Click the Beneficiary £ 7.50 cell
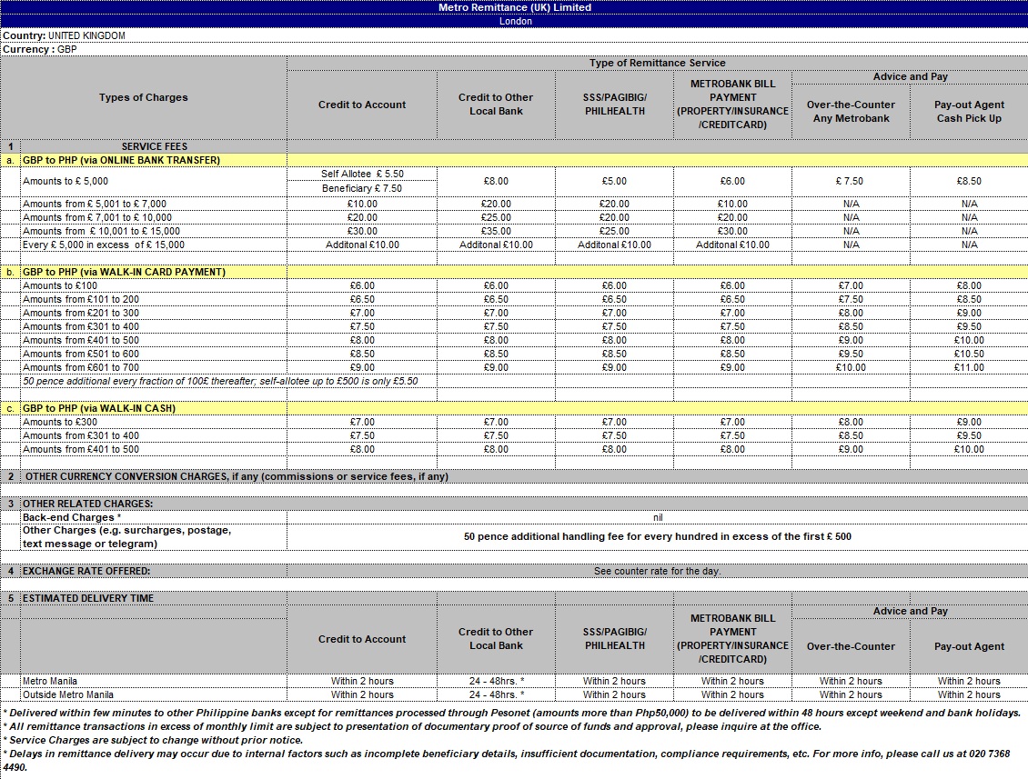This screenshot has height=779, width=1028. click(362, 188)
